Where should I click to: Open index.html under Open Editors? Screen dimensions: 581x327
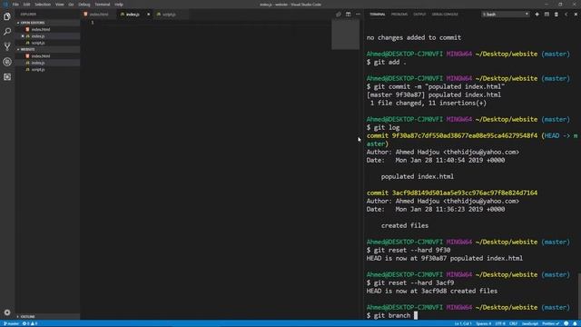pyautogui.click(x=47, y=29)
